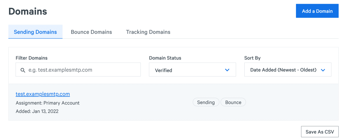
Task: Click the Bounce tag pill
Action: (233, 102)
